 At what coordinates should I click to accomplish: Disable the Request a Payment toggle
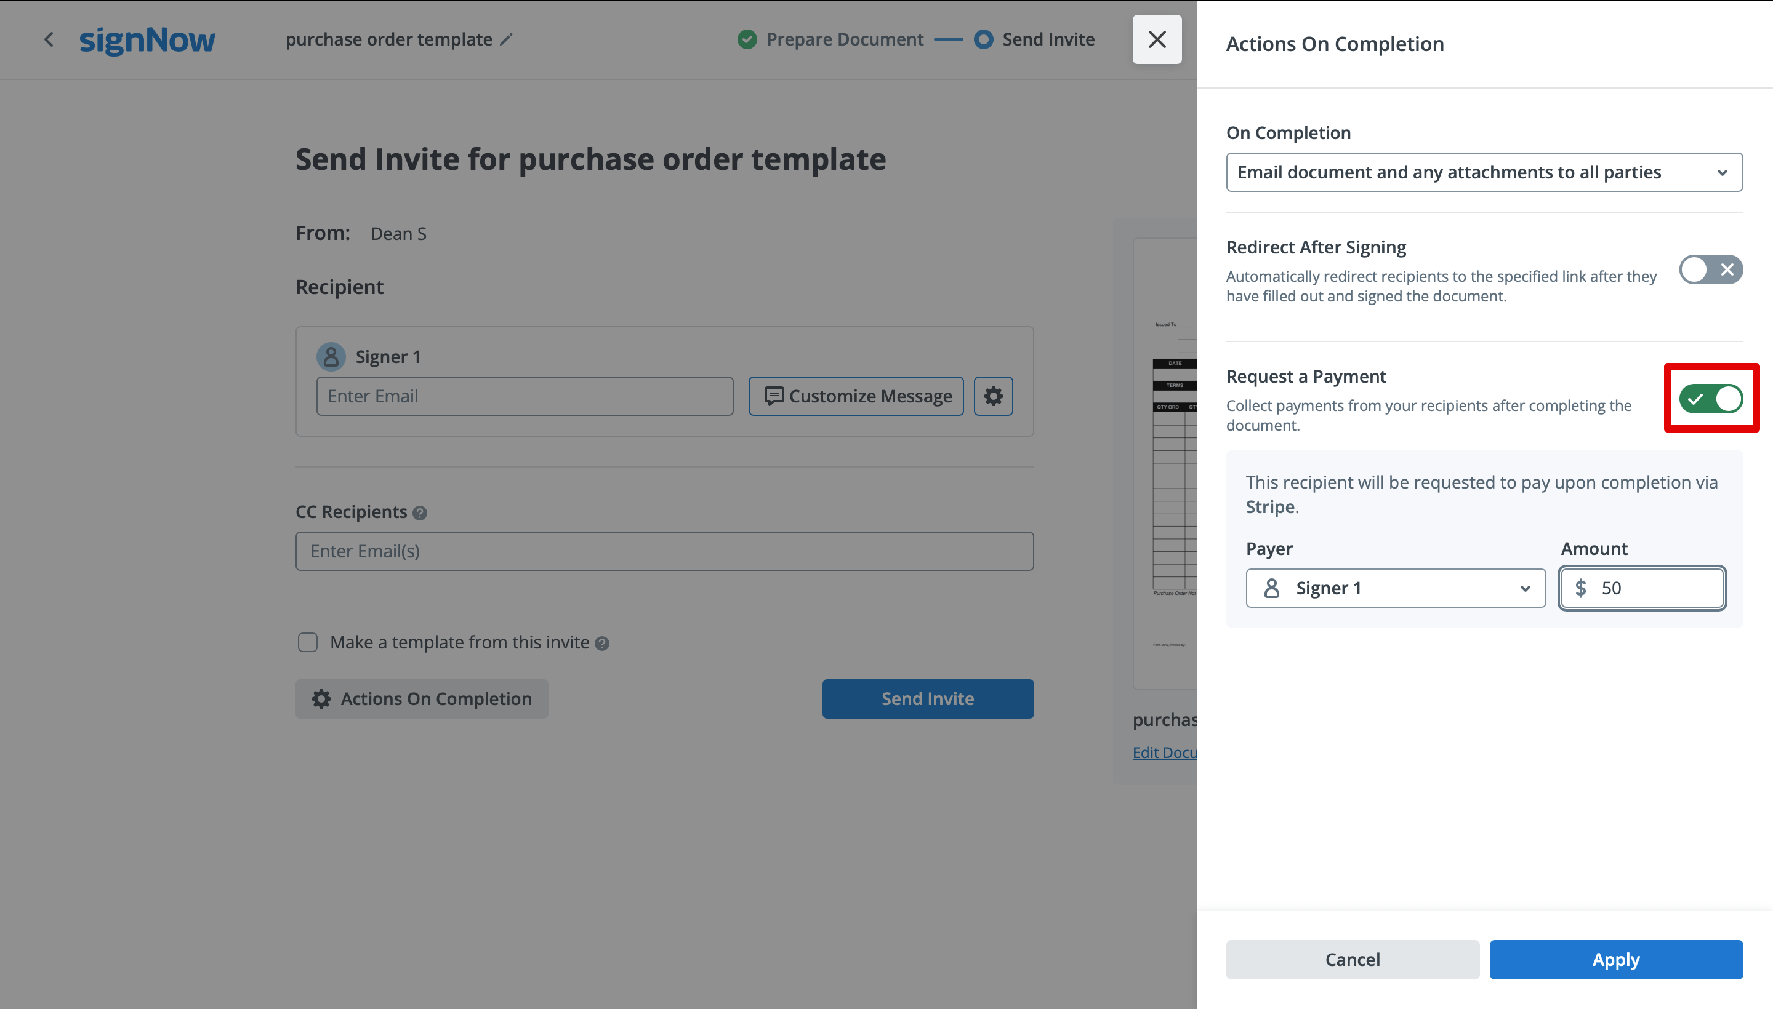coord(1710,399)
